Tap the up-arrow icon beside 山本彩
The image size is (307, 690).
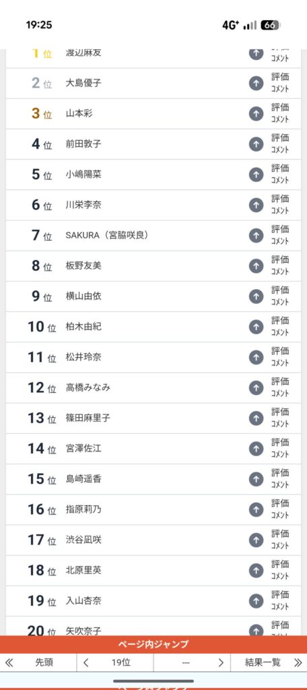256,113
